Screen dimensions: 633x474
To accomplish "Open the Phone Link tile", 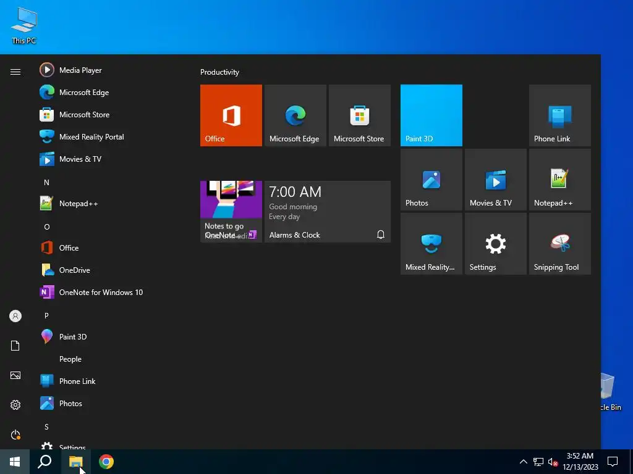I will 560,115.
